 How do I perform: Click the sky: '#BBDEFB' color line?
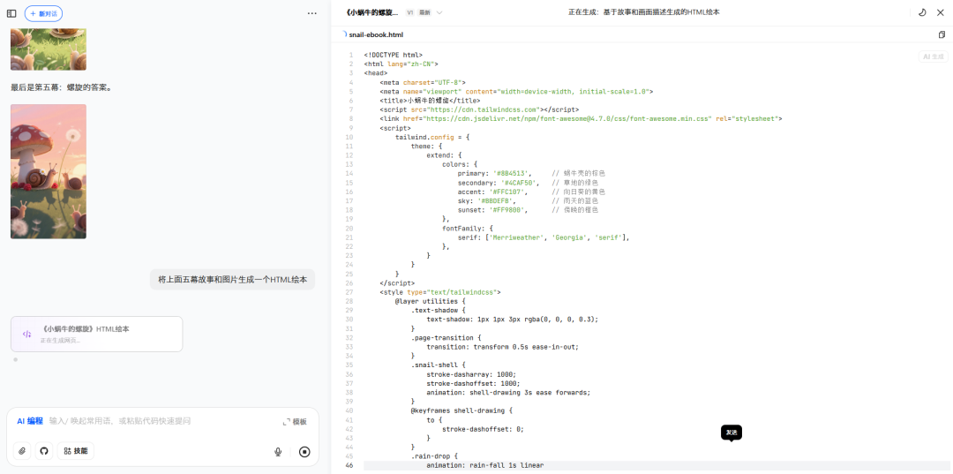pyautogui.click(x=528, y=200)
